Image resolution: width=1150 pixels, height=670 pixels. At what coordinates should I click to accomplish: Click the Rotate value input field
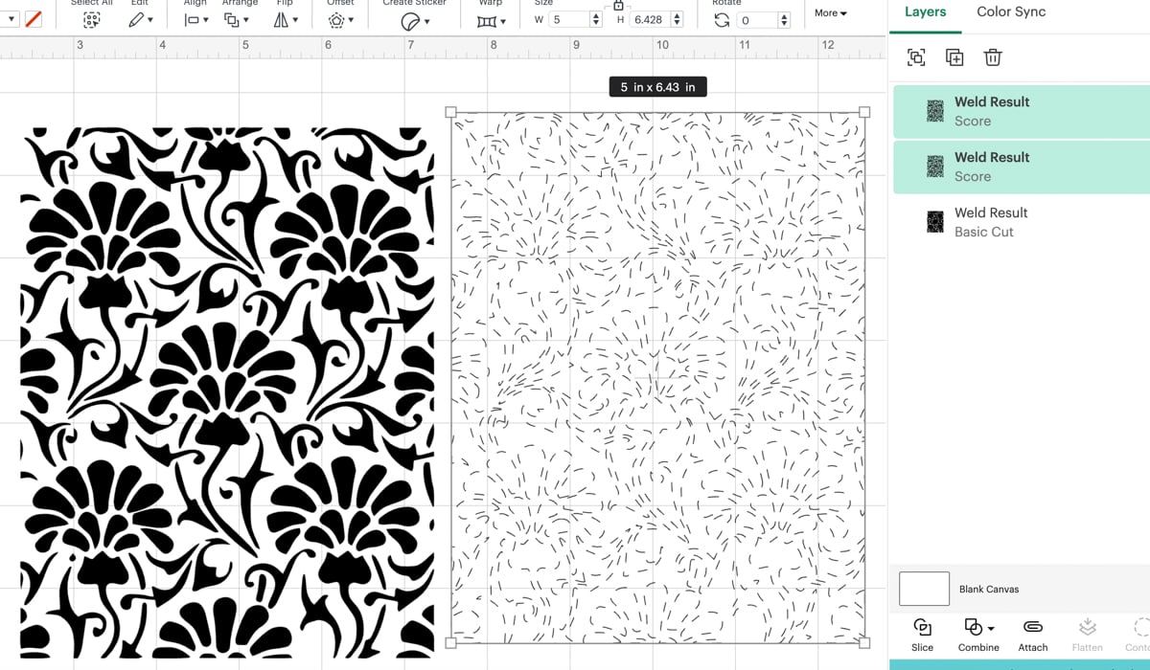pos(757,19)
